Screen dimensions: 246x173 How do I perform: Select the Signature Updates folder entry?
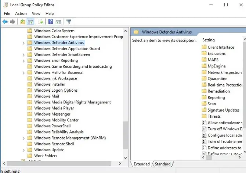coord(223,110)
